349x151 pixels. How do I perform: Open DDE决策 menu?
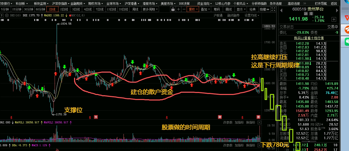point(184,4)
